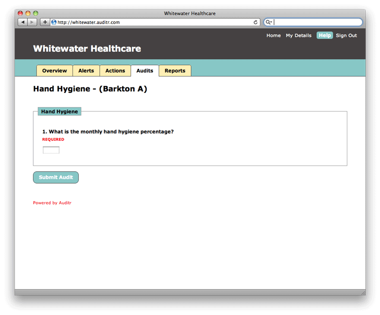Click the Audits tab
The width and height of the screenshot is (380, 315).
click(145, 71)
